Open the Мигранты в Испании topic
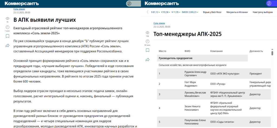Screen dimensions: 277x128 [x=237, y=12]
